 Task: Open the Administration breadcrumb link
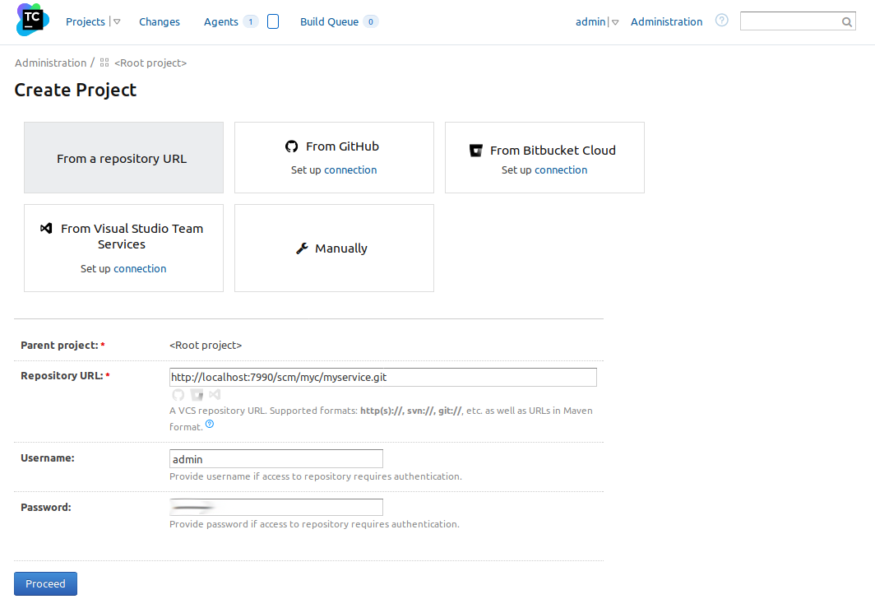(51, 63)
